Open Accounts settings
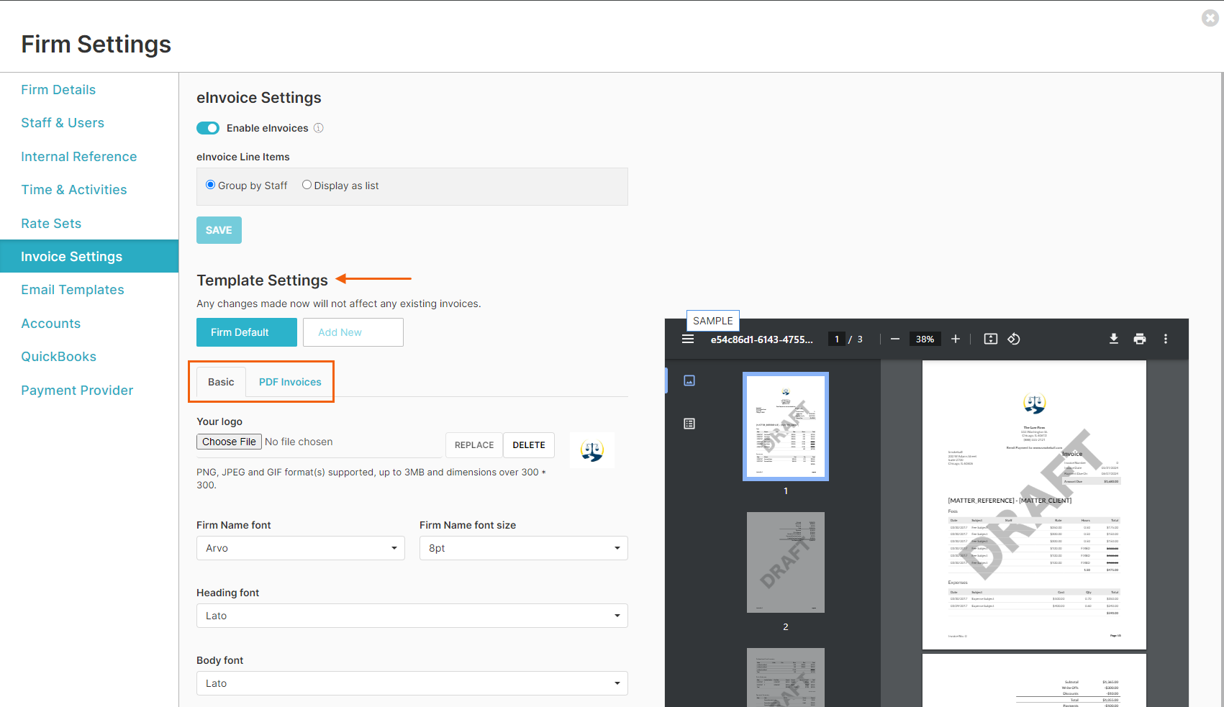Viewport: 1224px width, 707px height. click(x=51, y=324)
